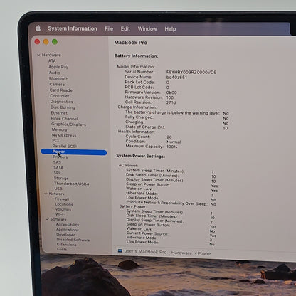This screenshot has height=296, width=296.
Task: Select Graphics/Displays in the sidebar
Action: pos(68,125)
